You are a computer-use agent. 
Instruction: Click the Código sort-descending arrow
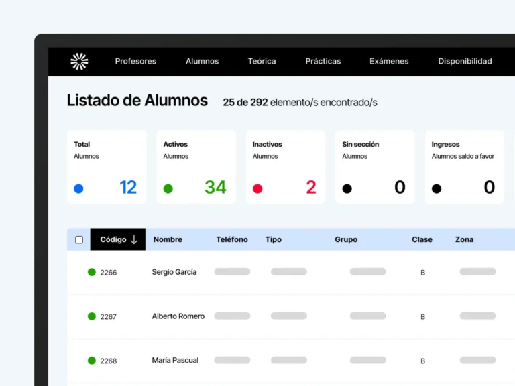click(134, 239)
